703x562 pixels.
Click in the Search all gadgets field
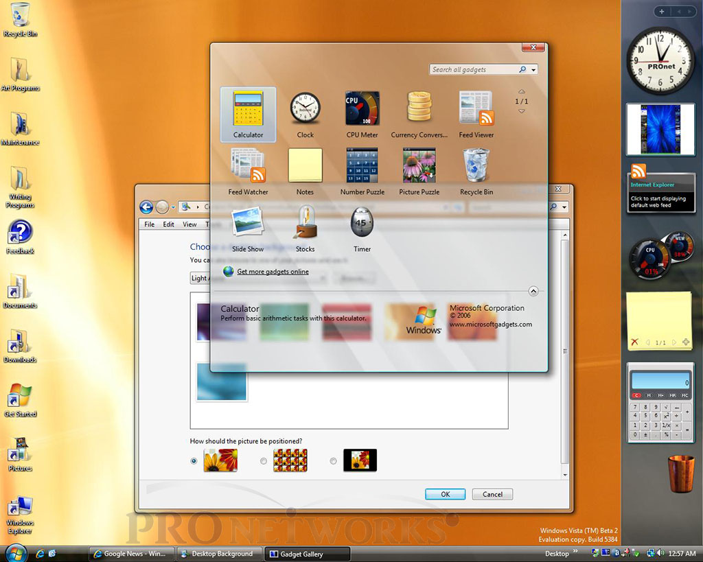click(472, 70)
